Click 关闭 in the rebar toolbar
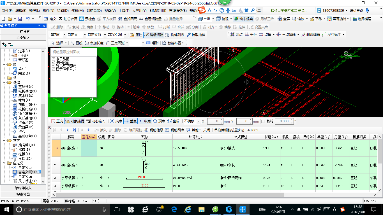The image size is (383, 215). pos(207,130)
